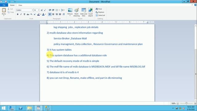The width and height of the screenshot is (197, 111).
Task: Center-align the text
Action: coord(53,14)
